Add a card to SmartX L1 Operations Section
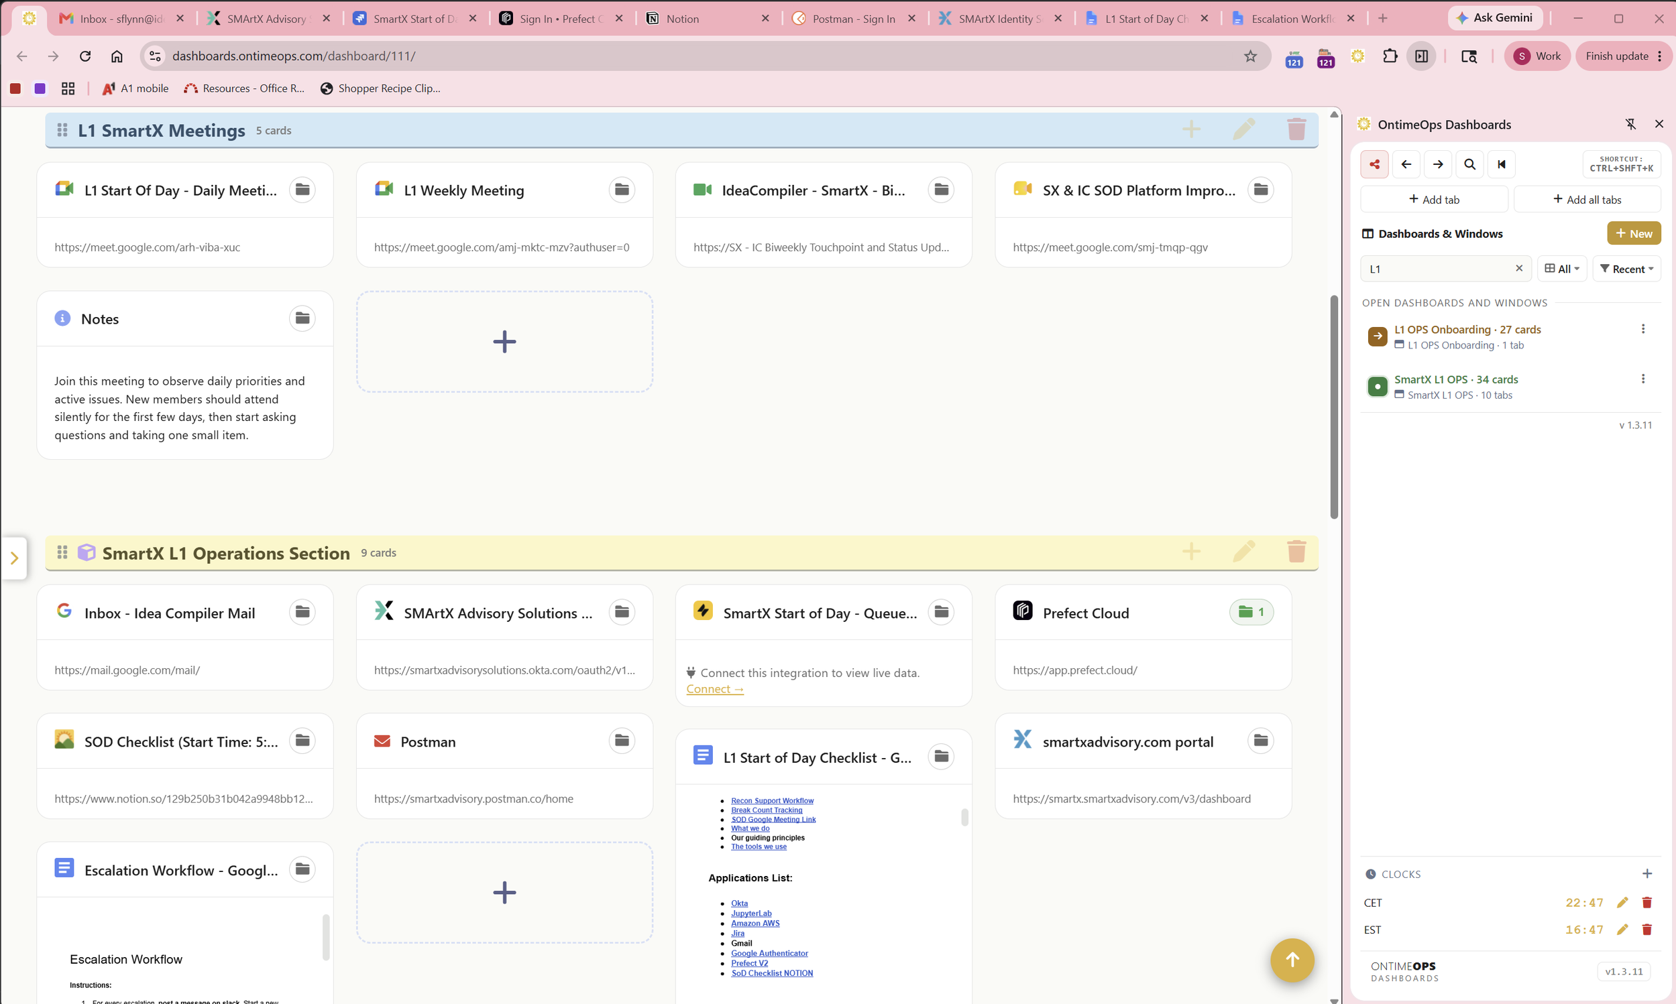The width and height of the screenshot is (1676, 1004). (1191, 552)
